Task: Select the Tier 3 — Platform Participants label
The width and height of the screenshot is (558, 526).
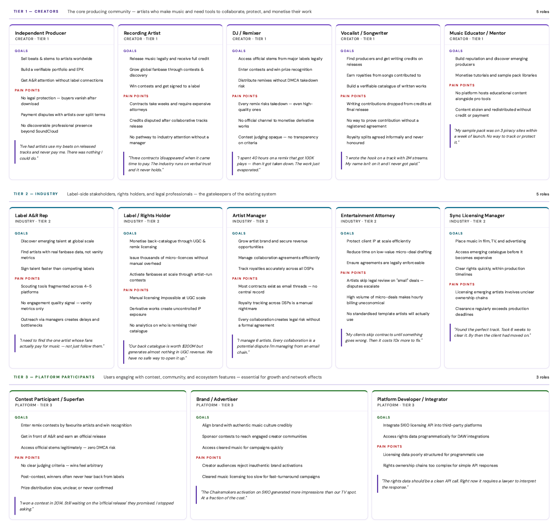Action: point(54,377)
